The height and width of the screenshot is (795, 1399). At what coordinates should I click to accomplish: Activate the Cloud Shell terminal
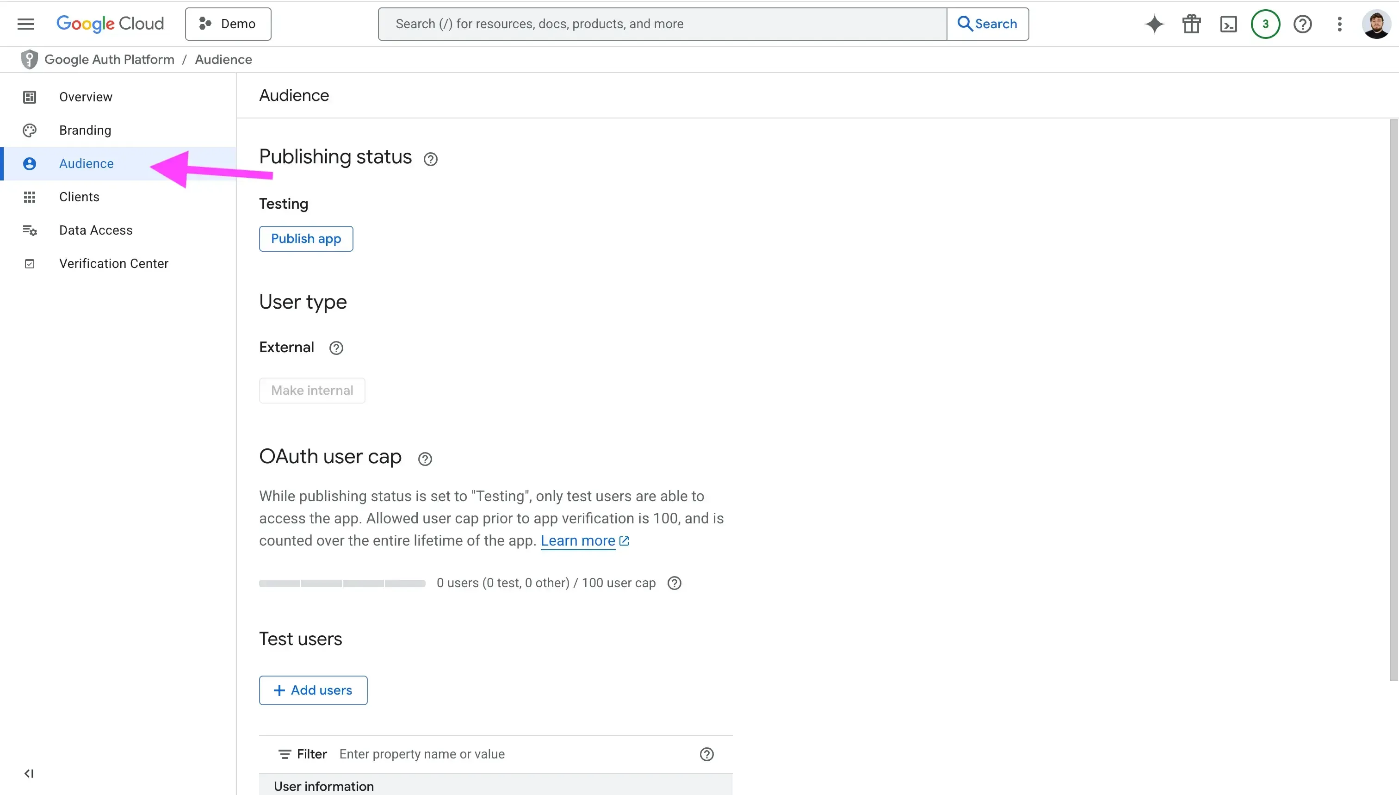click(x=1228, y=24)
